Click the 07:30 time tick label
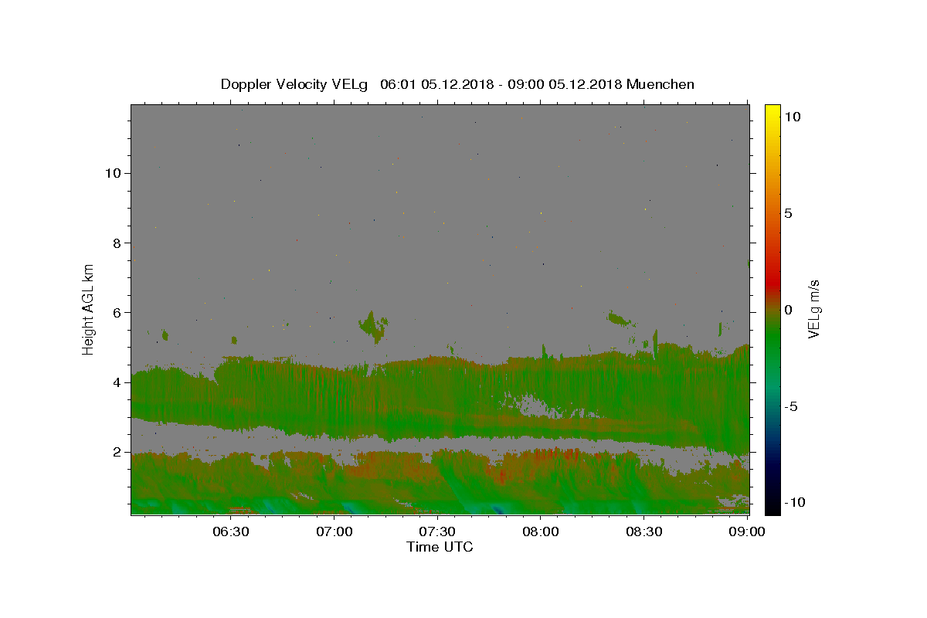This screenshot has width=927, height=618. pyautogui.click(x=437, y=532)
